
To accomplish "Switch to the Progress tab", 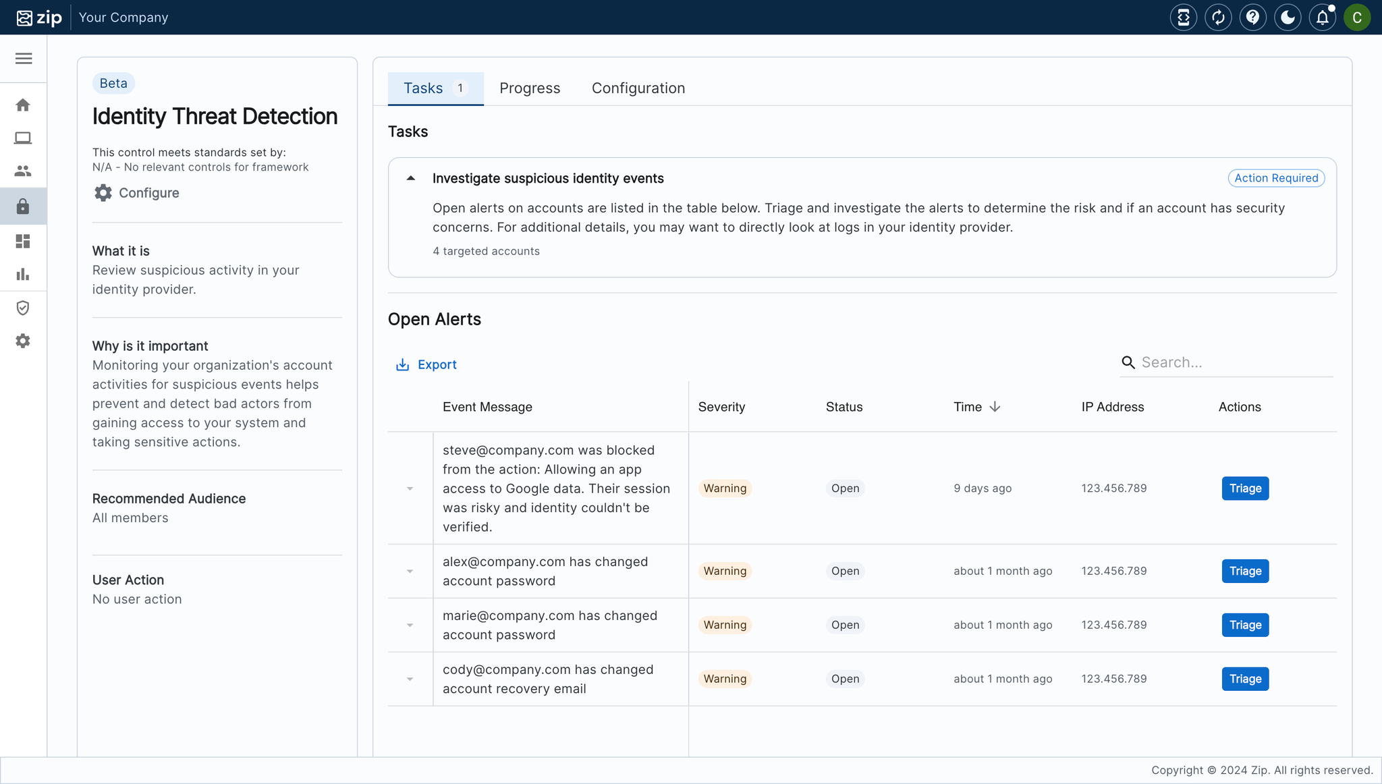I will (530, 88).
